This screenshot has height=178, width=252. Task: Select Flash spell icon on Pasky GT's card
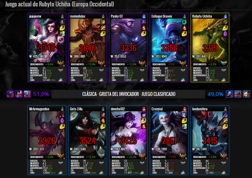(144, 34)
